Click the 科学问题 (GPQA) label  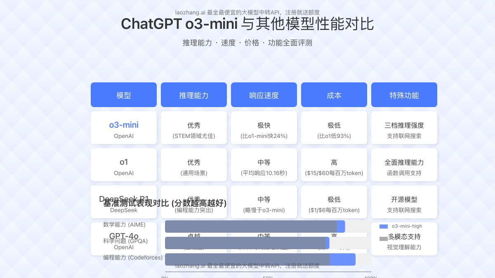tap(125, 241)
